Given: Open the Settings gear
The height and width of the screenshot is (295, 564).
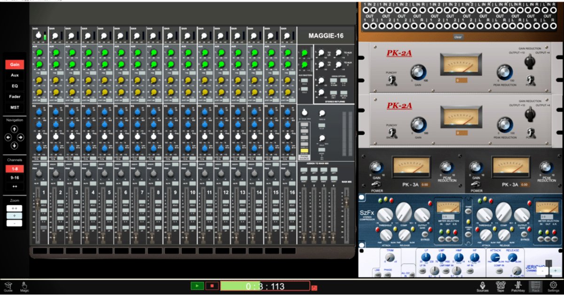Looking at the screenshot, I should point(553,286).
